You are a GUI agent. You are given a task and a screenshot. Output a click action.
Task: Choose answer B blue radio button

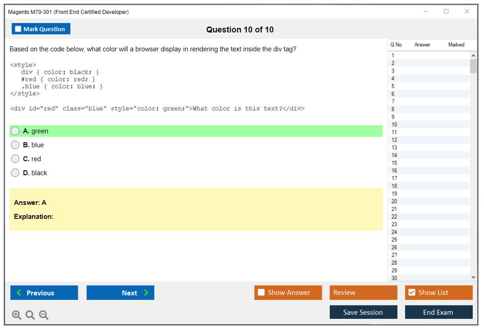tap(15, 145)
